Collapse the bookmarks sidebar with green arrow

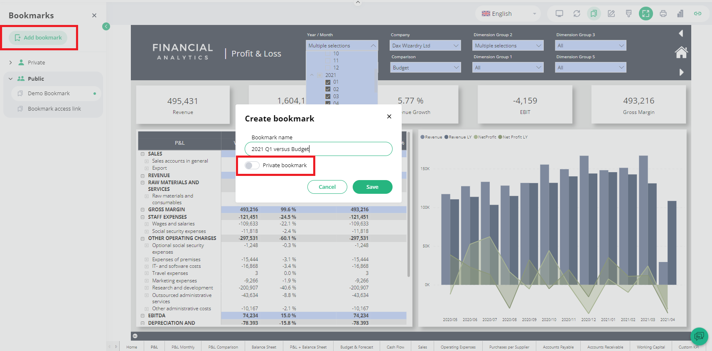[x=106, y=27]
